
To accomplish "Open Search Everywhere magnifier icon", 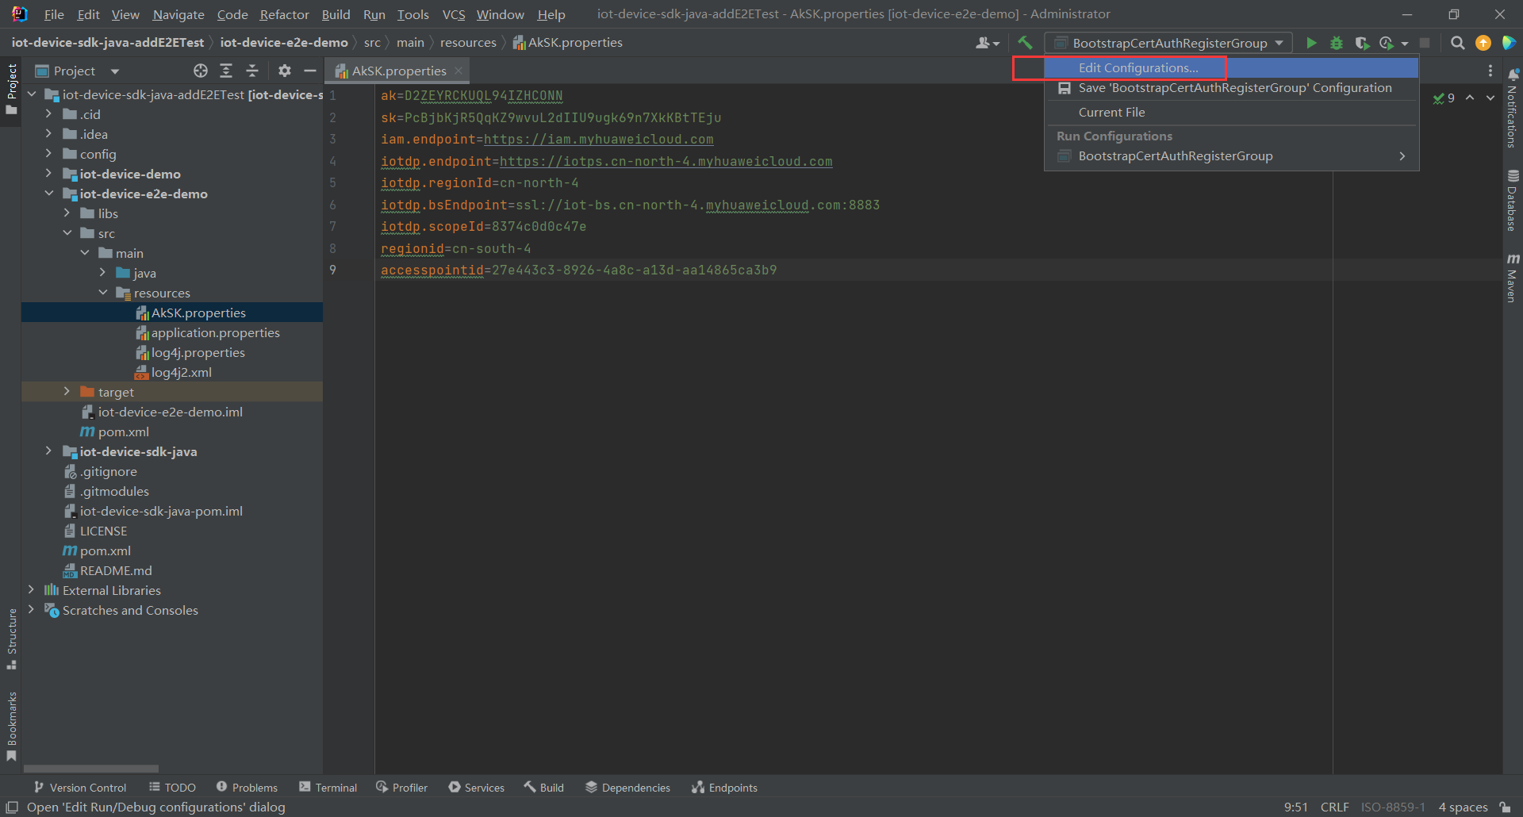I will click(x=1457, y=43).
